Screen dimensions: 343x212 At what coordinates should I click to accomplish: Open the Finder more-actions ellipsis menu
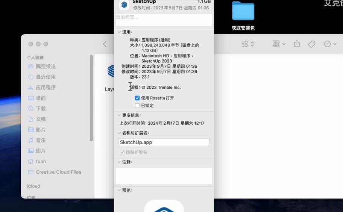[330, 44]
